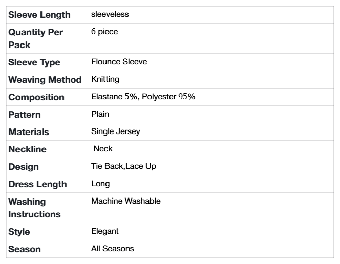Select the 'sleeveless' value text
The image size is (340, 264).
110,14
